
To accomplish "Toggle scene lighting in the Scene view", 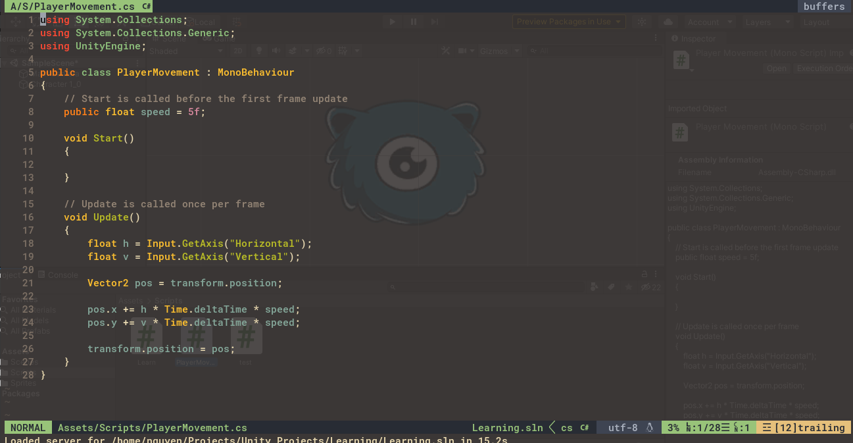I will [259, 50].
